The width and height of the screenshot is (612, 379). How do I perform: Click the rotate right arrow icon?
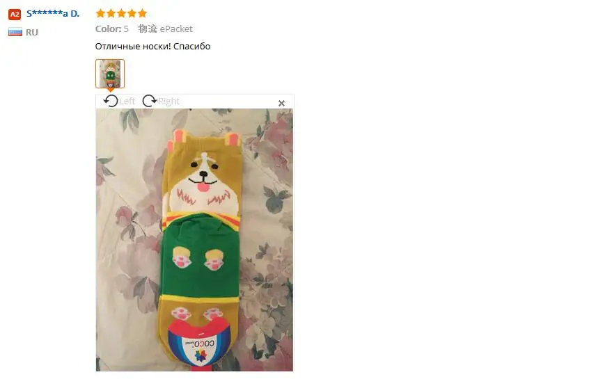point(149,101)
